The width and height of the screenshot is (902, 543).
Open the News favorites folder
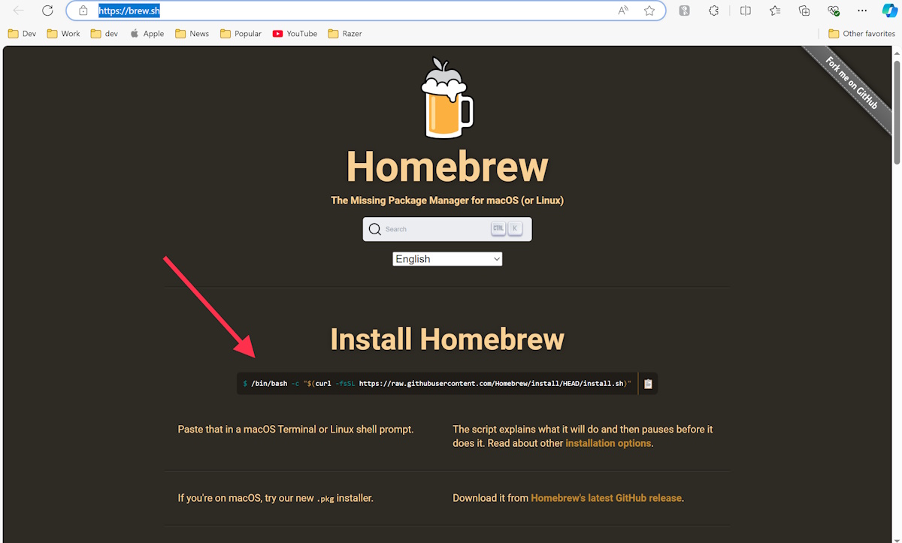point(192,34)
